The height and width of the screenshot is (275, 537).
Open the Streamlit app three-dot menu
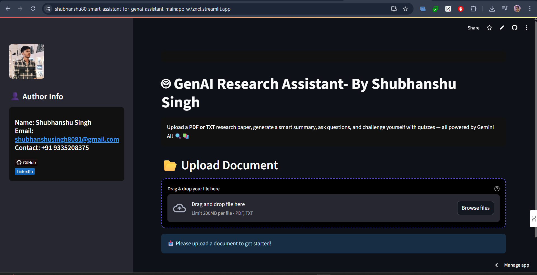pyautogui.click(x=526, y=28)
